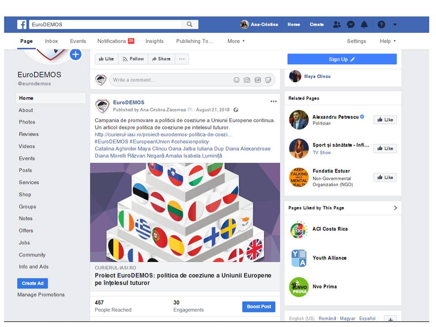The width and height of the screenshot is (436, 327).
Task: Click the #EuroDEMOS hashtag
Action: 112,142
